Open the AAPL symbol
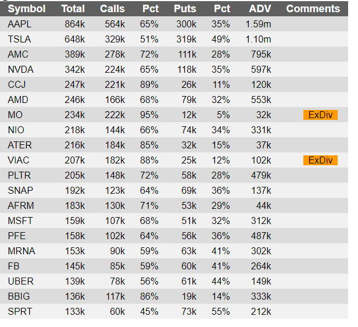The height and width of the screenshot is (327, 358). (19, 24)
